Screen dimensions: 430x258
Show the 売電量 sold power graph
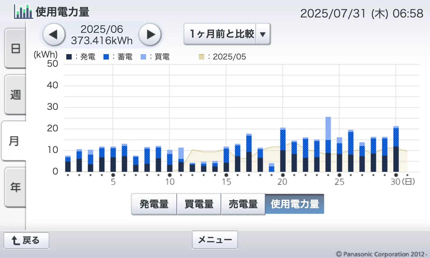click(243, 204)
